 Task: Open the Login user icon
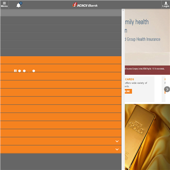(166, 4)
